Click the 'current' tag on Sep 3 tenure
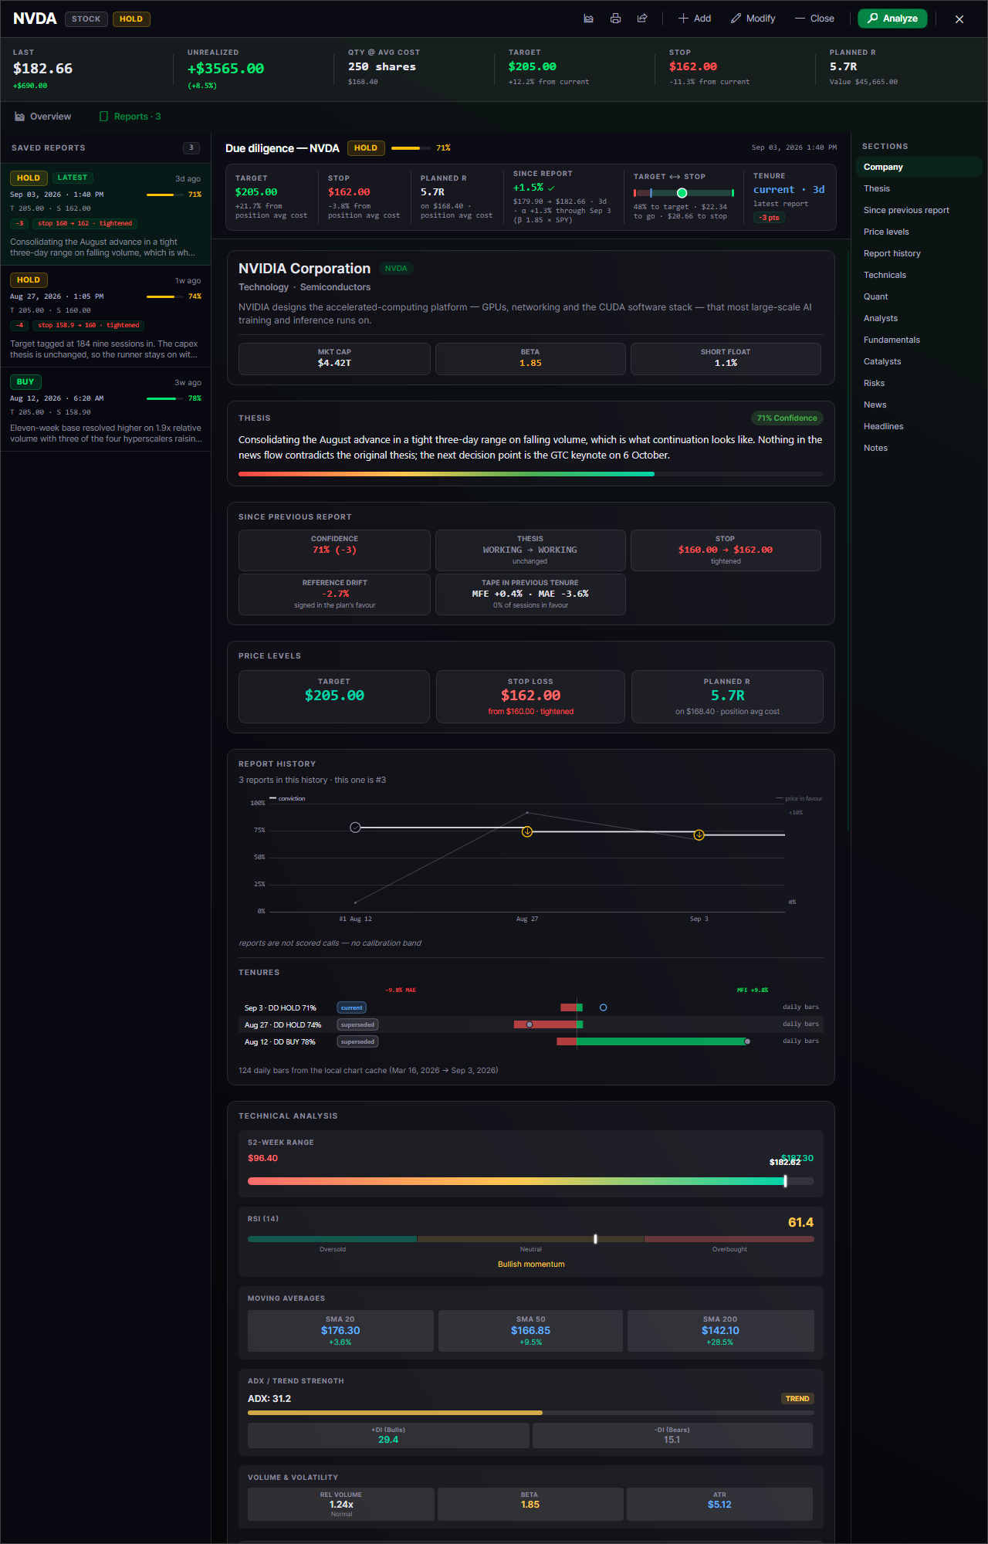This screenshot has width=988, height=1544. pyautogui.click(x=352, y=1007)
